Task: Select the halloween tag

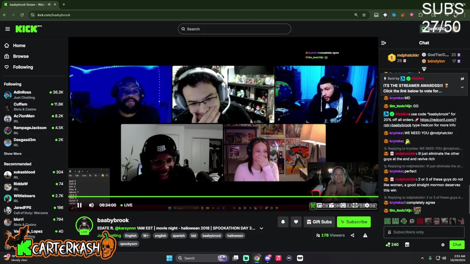Action: [235, 236]
